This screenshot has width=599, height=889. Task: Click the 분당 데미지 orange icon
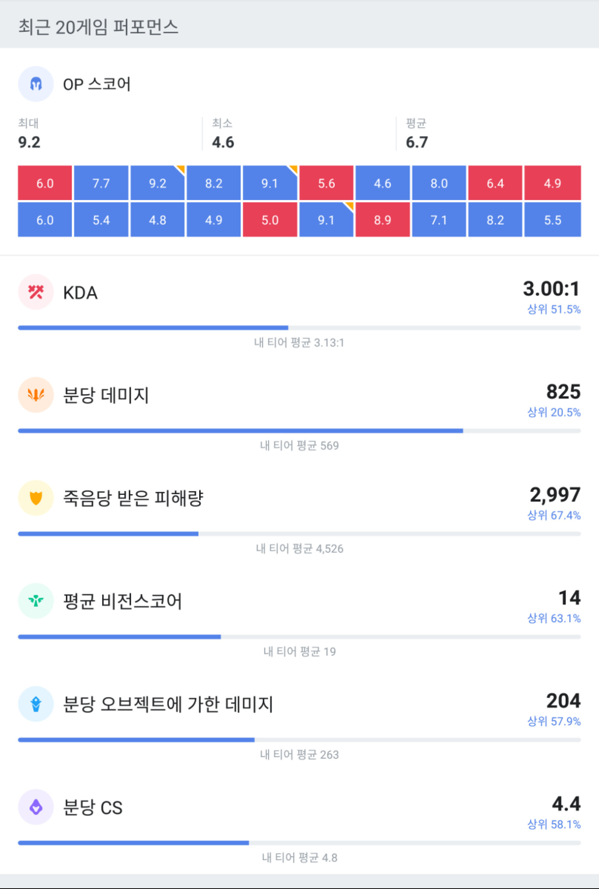coord(36,395)
